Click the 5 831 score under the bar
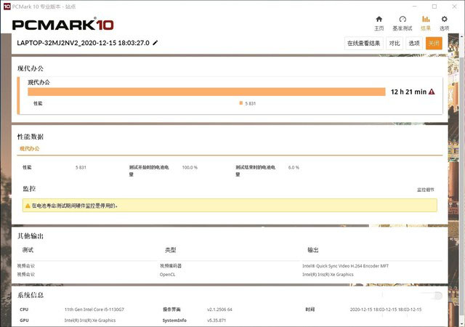Screen dimensions: 465x327 point(250,103)
